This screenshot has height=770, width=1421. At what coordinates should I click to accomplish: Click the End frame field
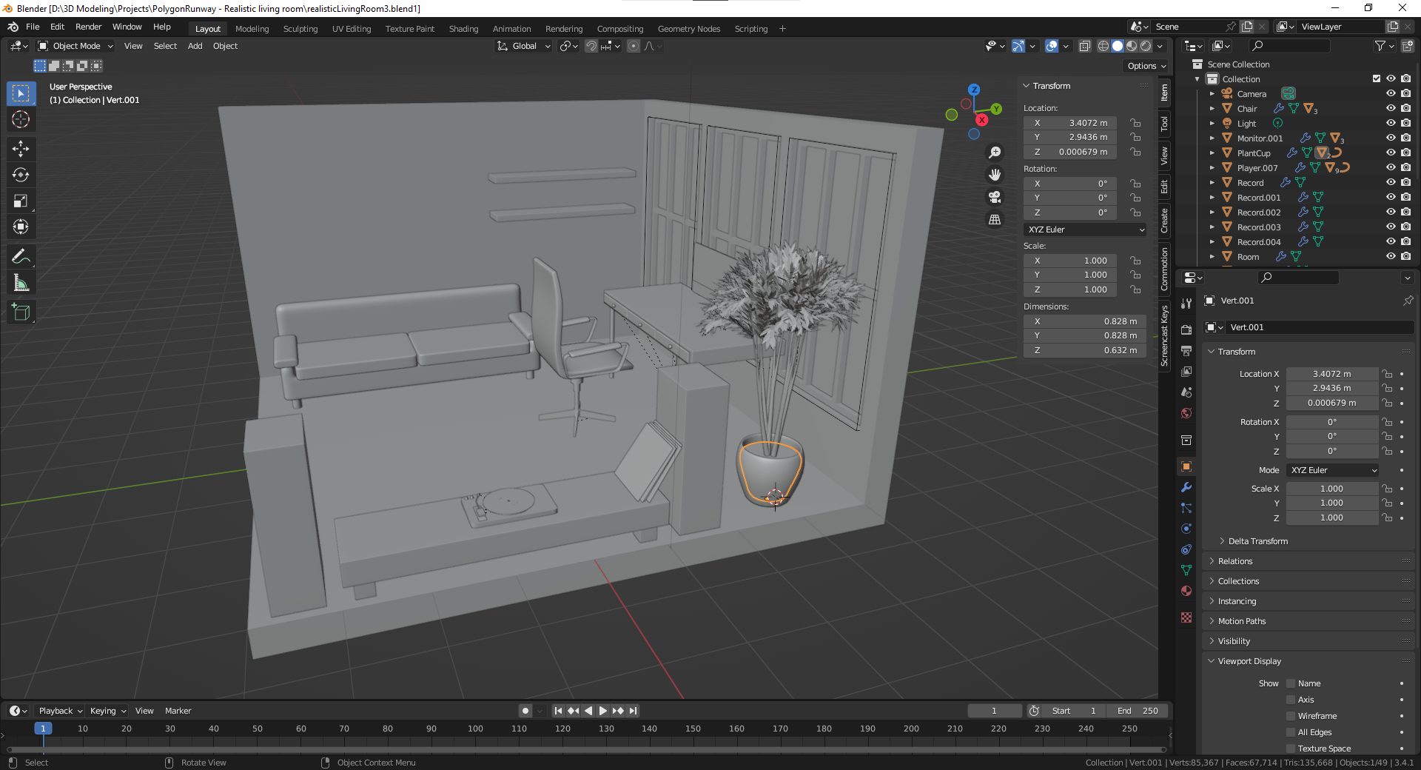pos(1138,711)
